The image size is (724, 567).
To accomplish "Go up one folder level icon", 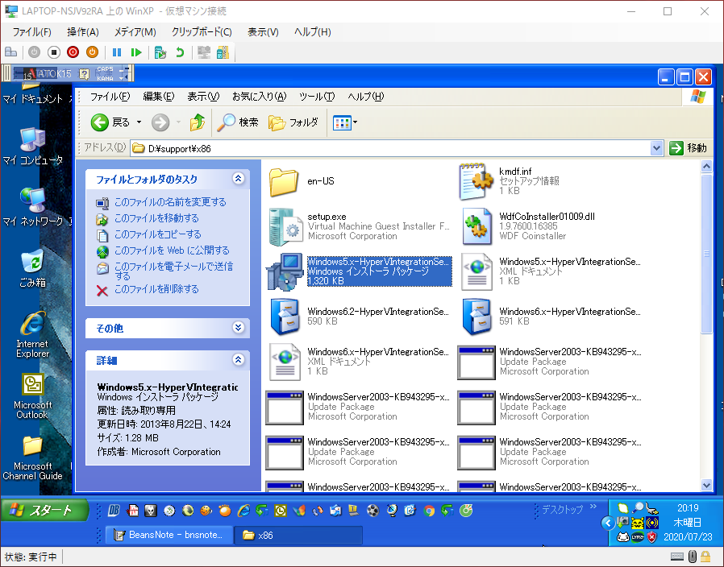I will click(x=198, y=122).
